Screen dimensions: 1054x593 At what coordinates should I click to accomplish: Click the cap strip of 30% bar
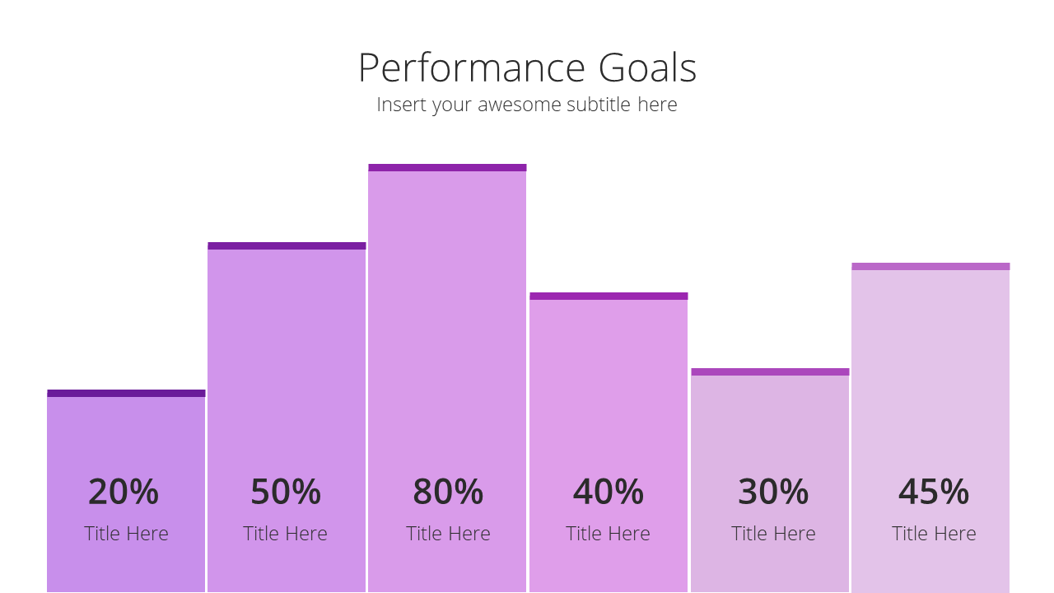pos(770,372)
